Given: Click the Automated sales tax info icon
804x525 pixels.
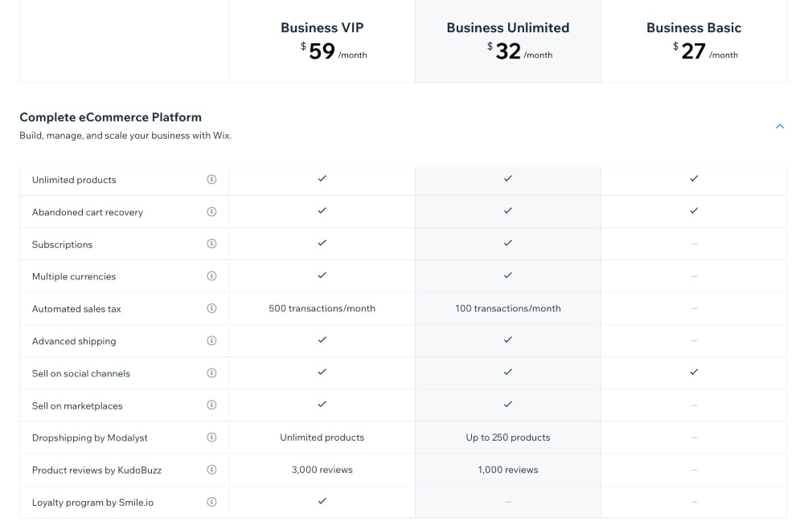Looking at the screenshot, I should tap(211, 308).
